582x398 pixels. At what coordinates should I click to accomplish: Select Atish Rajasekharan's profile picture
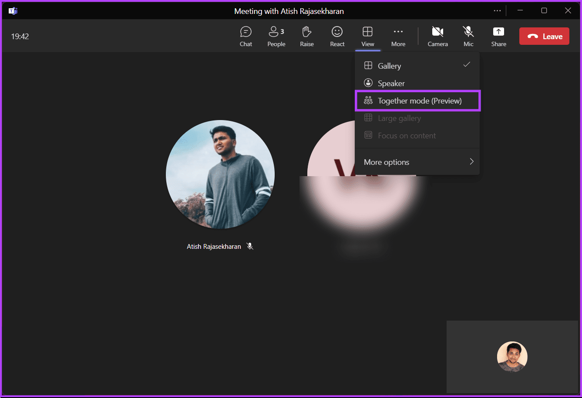click(220, 174)
